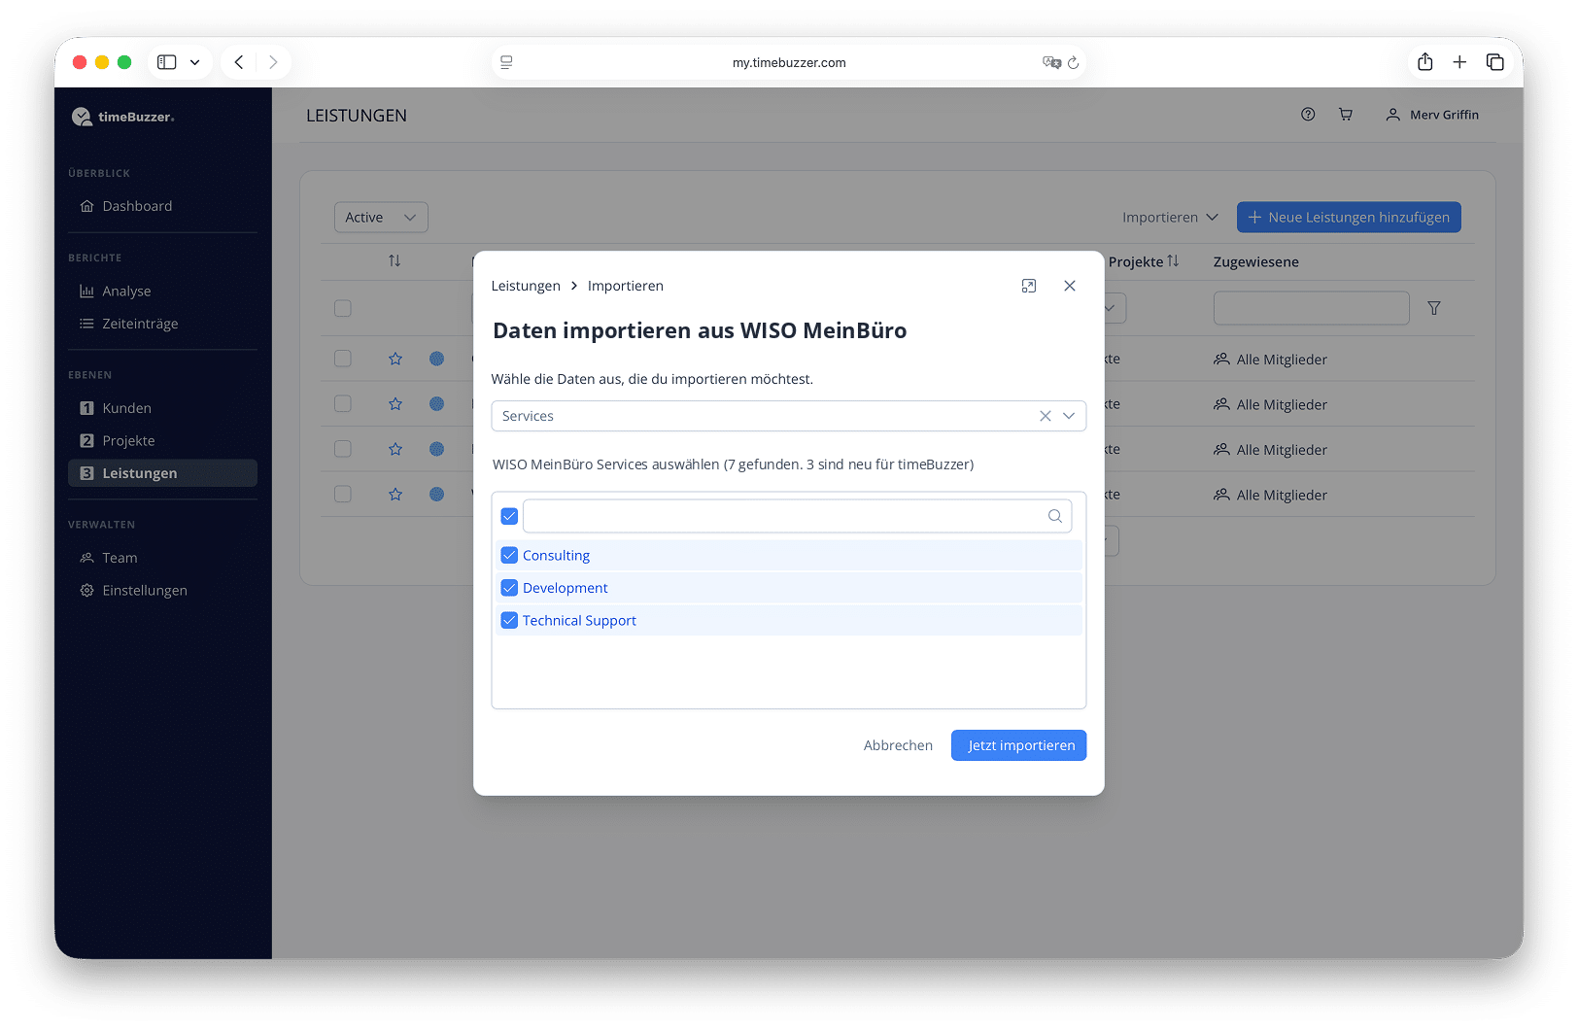The width and height of the screenshot is (1578, 1031).
Task: Sort by the Projekte column
Action: (x=1144, y=262)
